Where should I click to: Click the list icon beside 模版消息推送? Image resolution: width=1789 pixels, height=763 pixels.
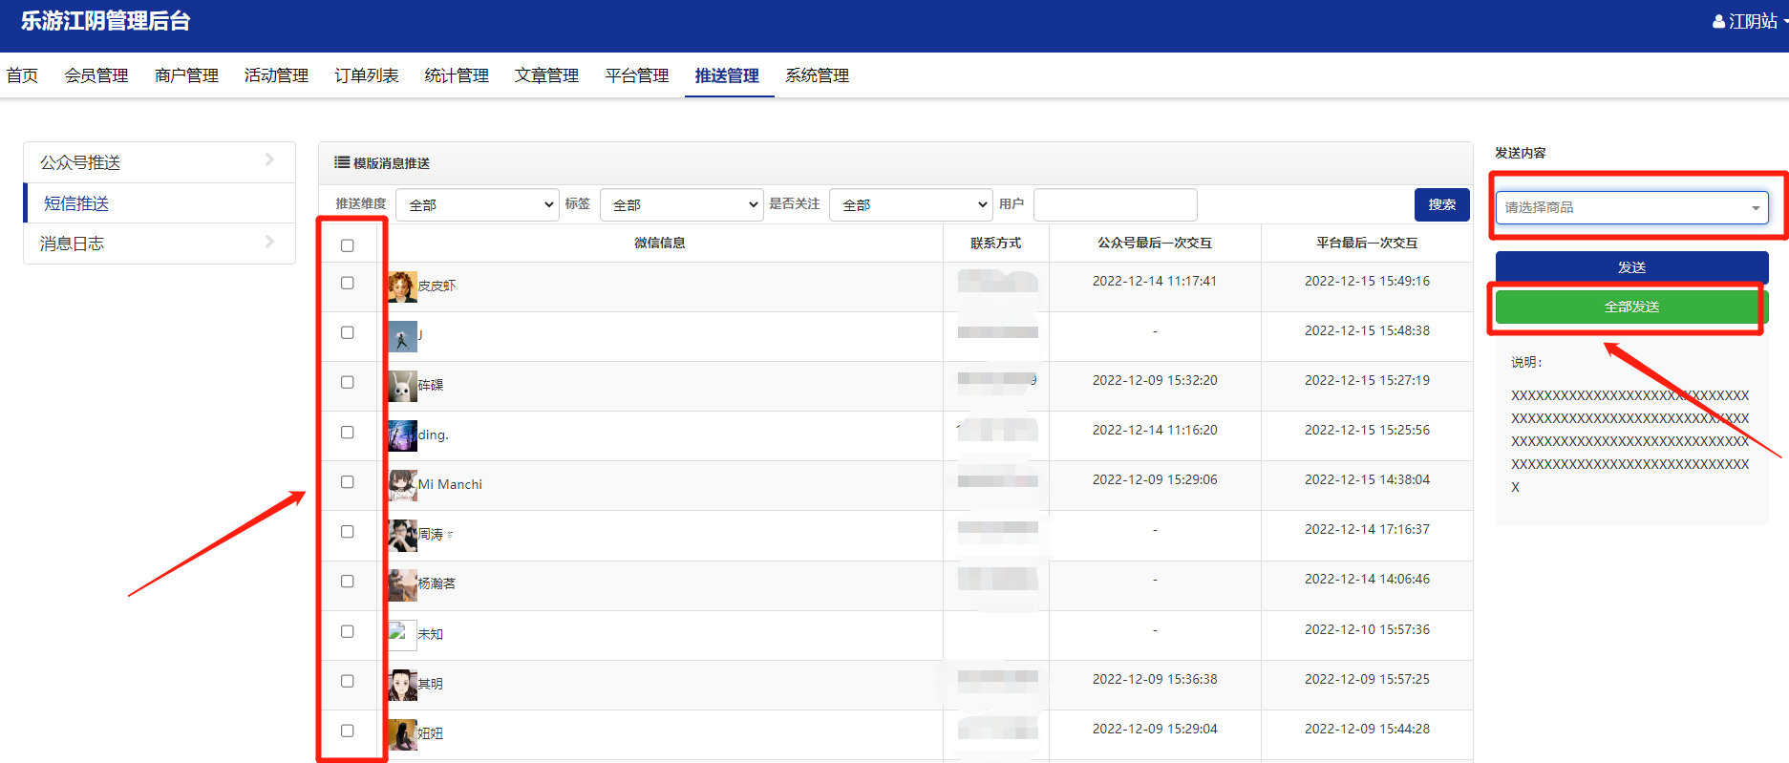(x=341, y=163)
